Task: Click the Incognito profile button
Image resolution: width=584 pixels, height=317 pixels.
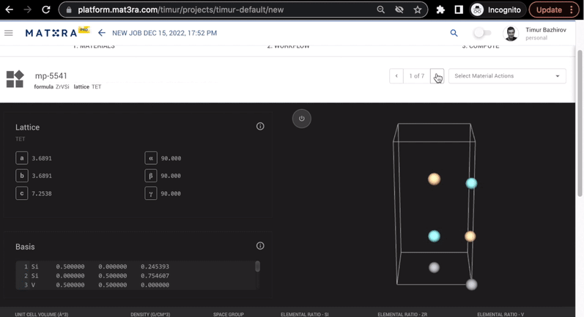Action: pos(498,10)
